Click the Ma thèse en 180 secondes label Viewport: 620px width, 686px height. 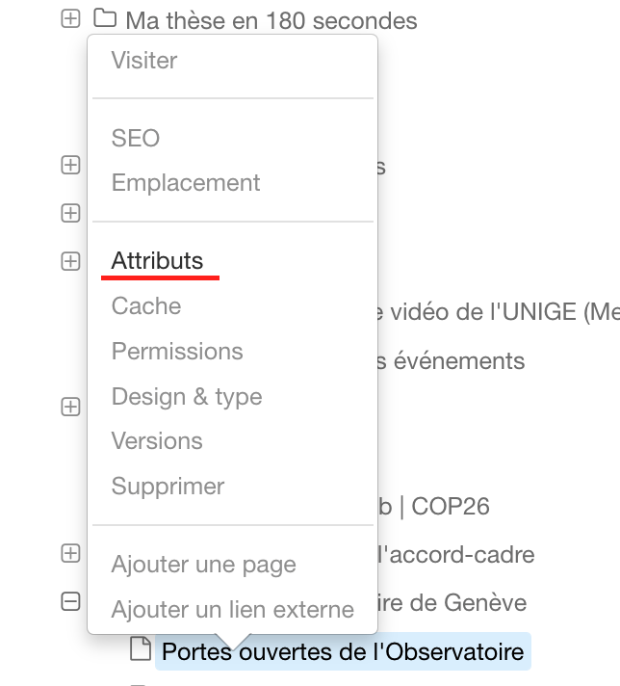click(271, 20)
